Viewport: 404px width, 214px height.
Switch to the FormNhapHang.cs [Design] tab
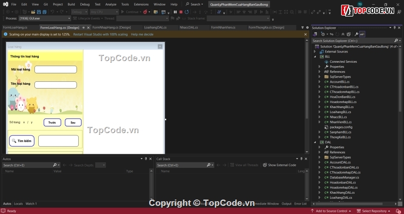point(111,28)
